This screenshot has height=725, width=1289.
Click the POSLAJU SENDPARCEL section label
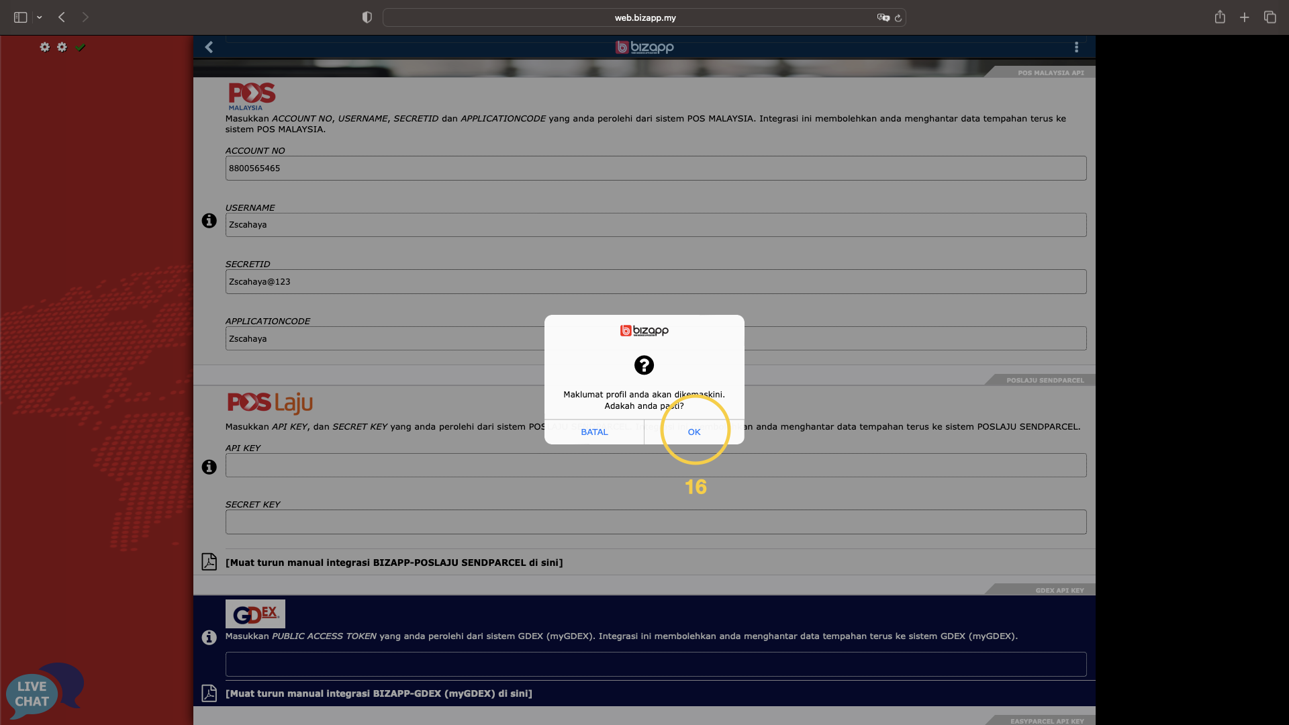1045,380
